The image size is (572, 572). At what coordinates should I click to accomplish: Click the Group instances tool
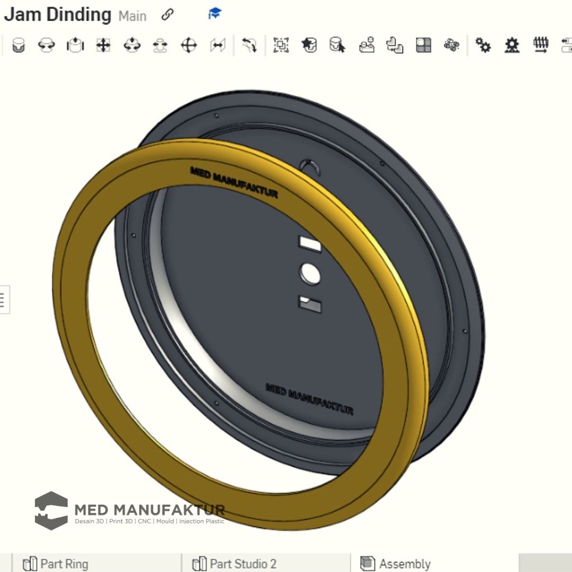coord(282,46)
